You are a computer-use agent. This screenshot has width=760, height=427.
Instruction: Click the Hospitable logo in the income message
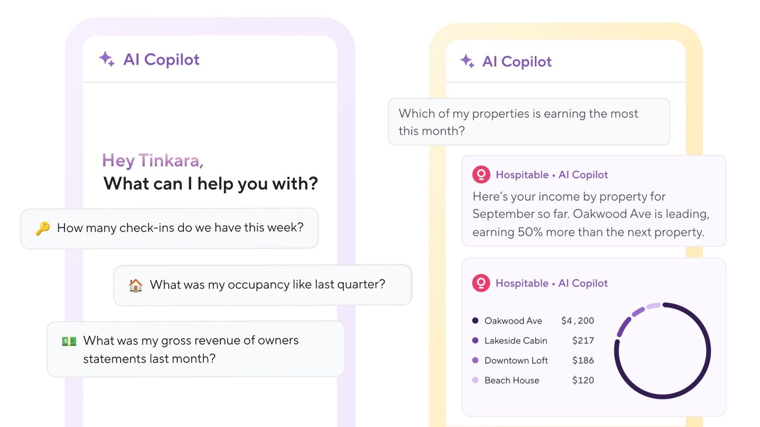[481, 174]
